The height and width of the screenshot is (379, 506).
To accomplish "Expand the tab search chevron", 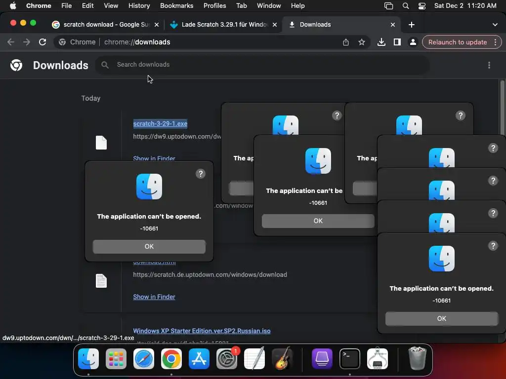I will (495, 25).
